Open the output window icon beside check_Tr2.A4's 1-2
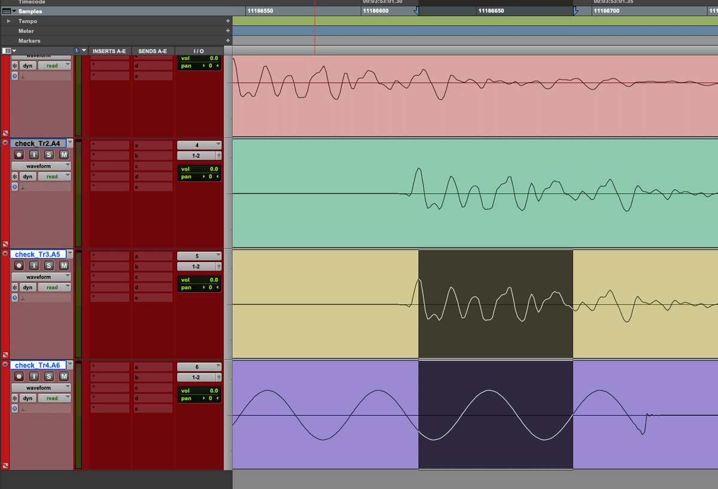The height and width of the screenshot is (489, 718). click(x=218, y=156)
